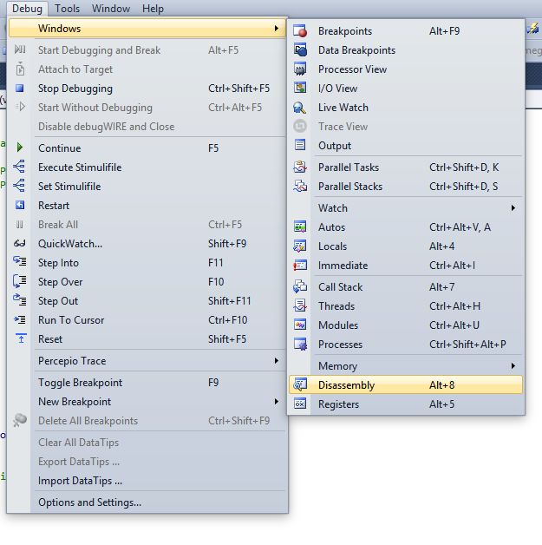Click the Stop Debugging square icon

20,89
